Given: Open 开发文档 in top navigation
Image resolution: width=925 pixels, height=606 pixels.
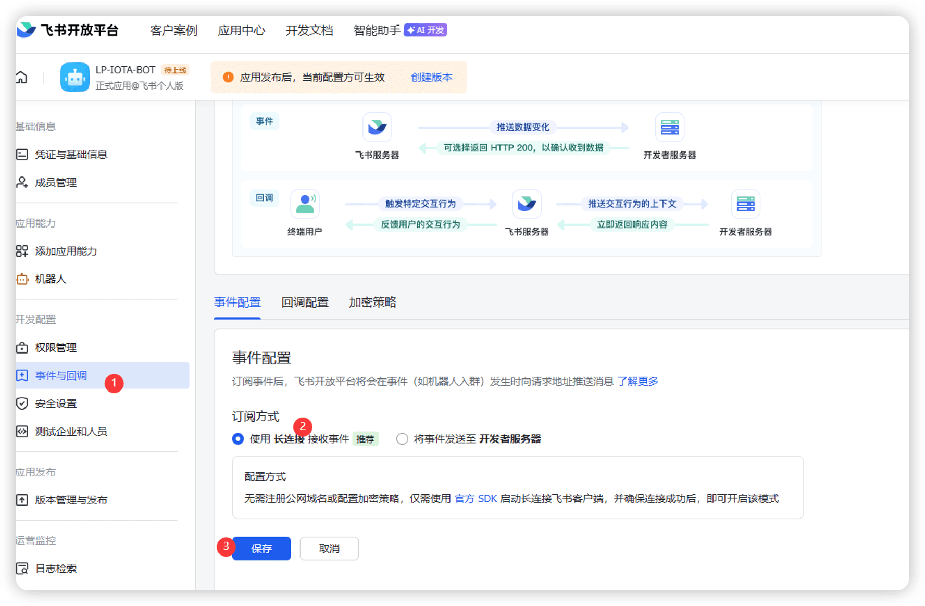Looking at the screenshot, I should click(309, 31).
